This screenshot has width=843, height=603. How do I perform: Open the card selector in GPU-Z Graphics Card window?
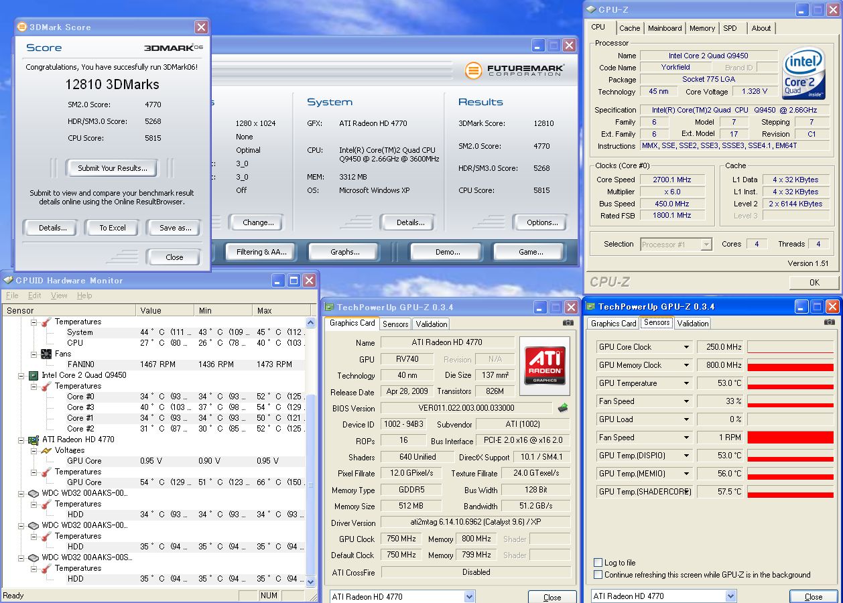pos(469,596)
